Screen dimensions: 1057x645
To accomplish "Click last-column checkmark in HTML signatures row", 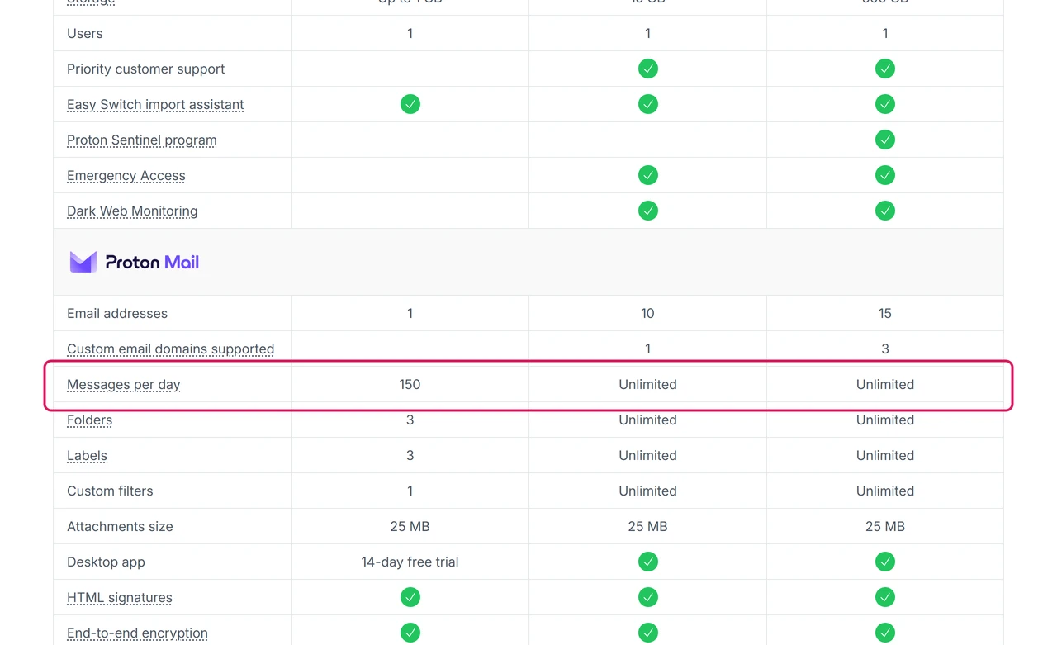I will pos(885,597).
